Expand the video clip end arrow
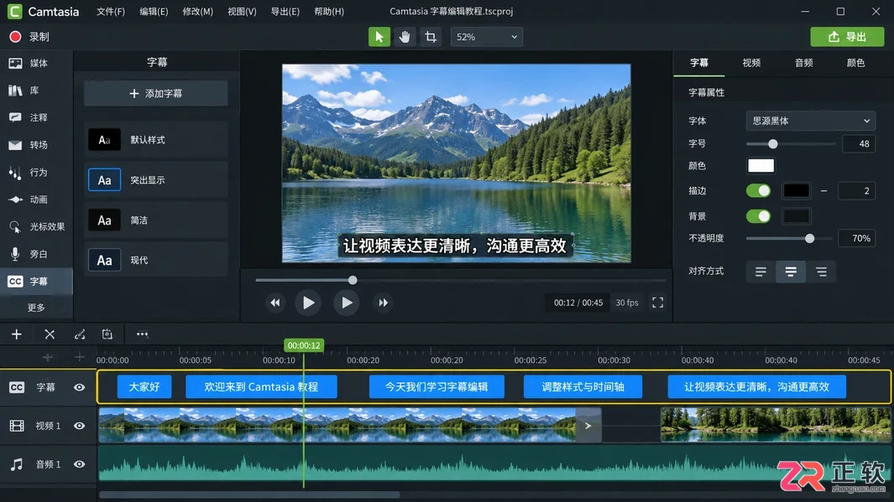Viewport: 894px width, 502px height. point(588,426)
